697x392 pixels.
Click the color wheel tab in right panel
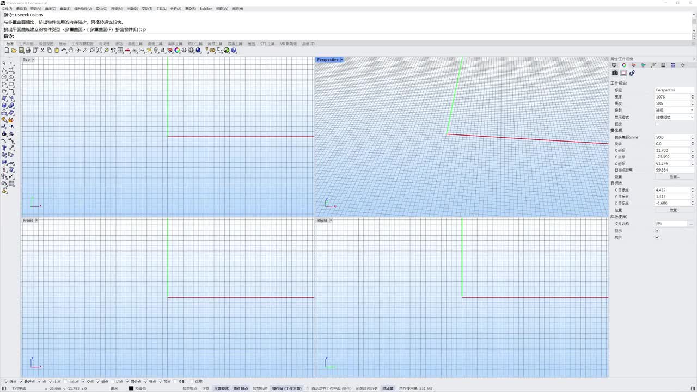[x=624, y=65]
